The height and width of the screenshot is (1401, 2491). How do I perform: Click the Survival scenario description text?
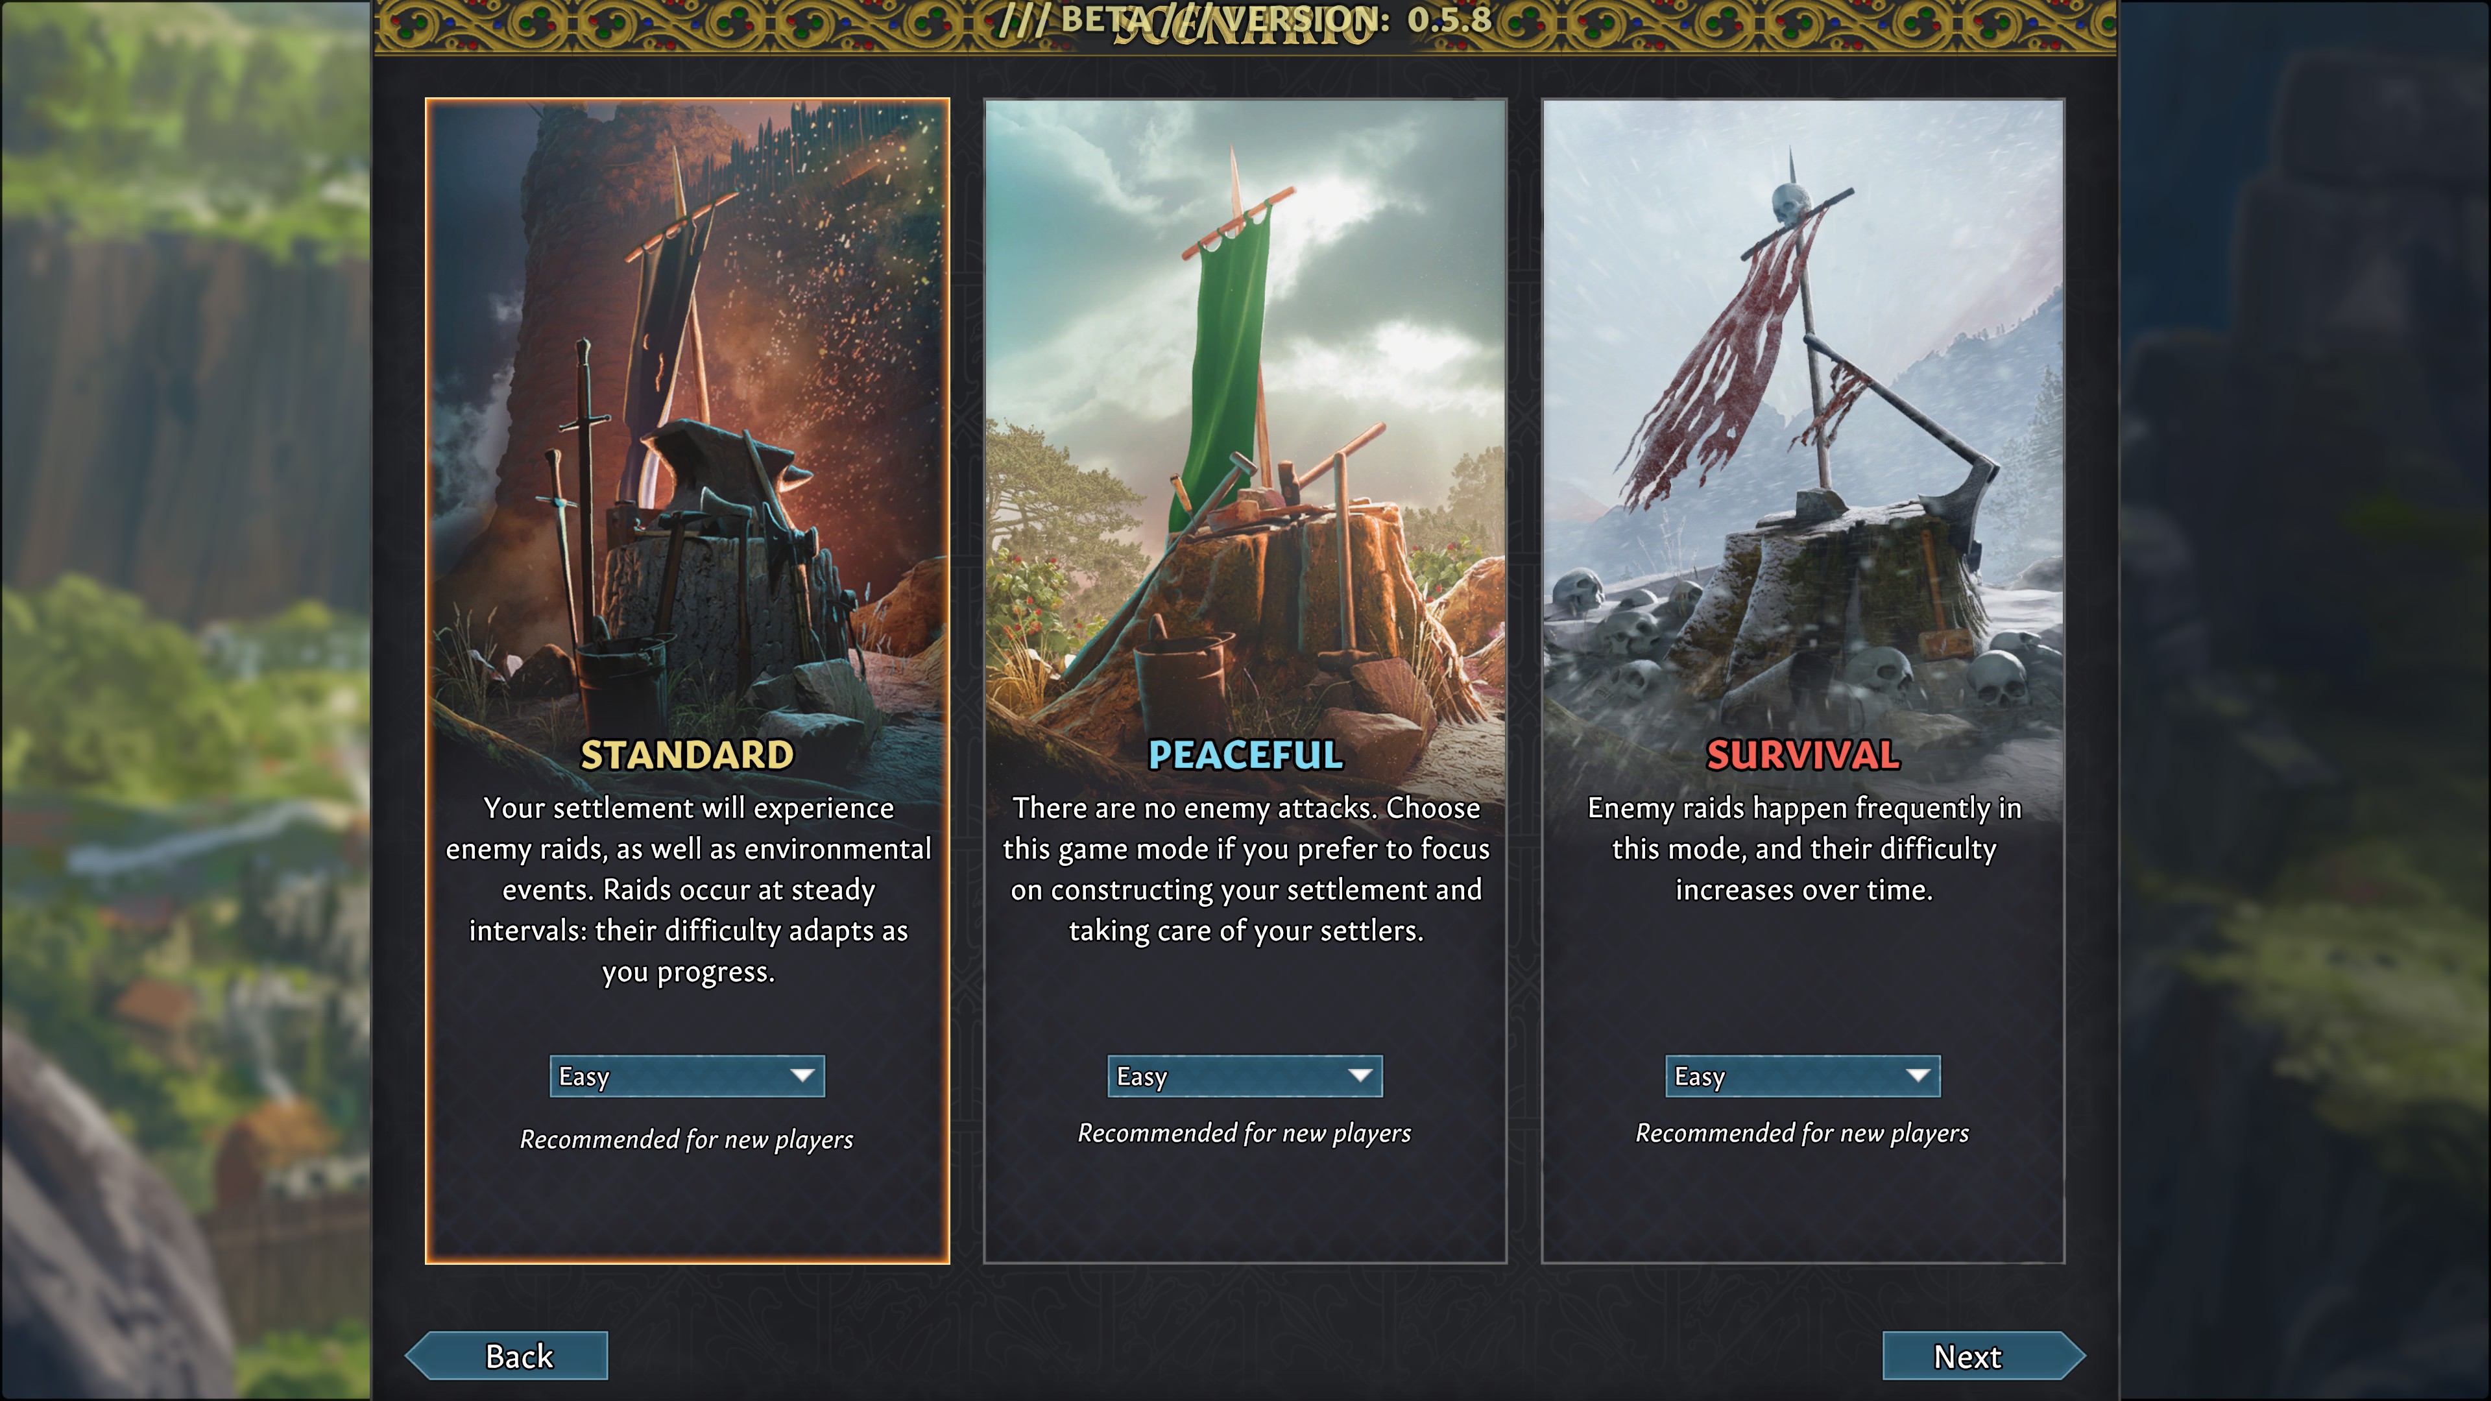pyautogui.click(x=1803, y=848)
